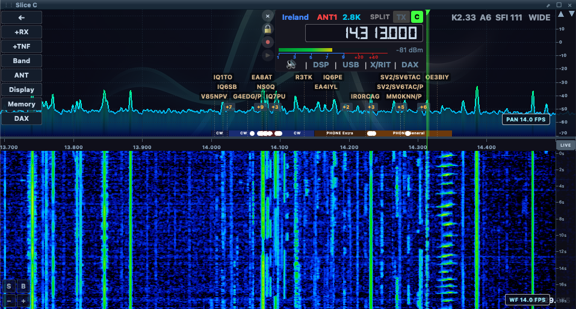Viewport: 576px width, 309px height.
Task: Start recording with the red record button
Action: pos(268,42)
